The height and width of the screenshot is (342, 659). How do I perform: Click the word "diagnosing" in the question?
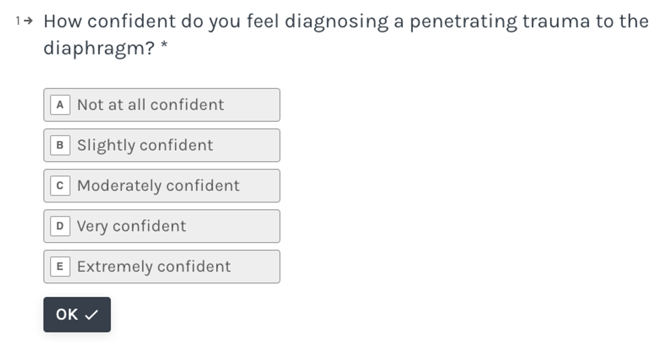(337, 21)
